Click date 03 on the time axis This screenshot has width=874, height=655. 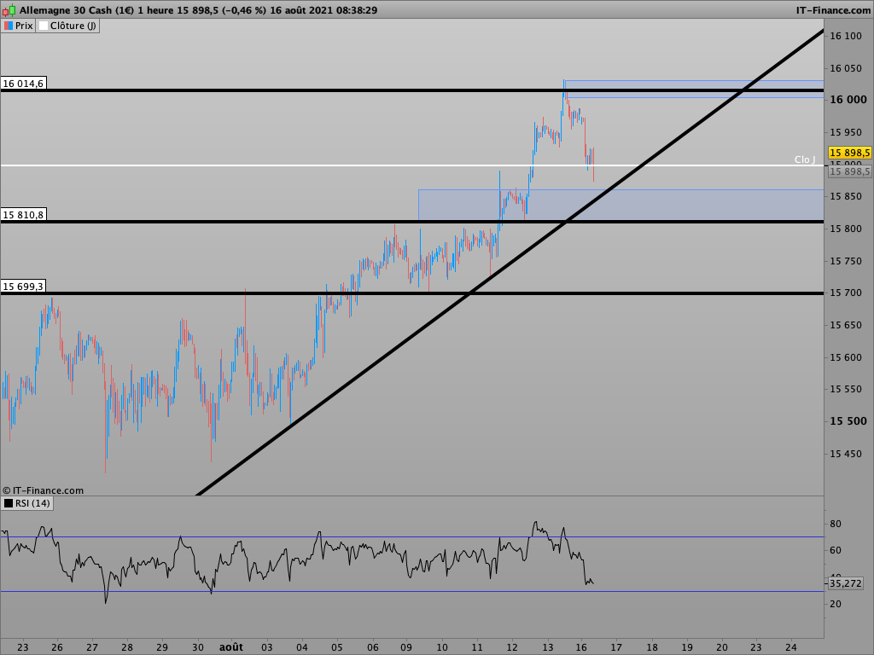[x=266, y=646]
